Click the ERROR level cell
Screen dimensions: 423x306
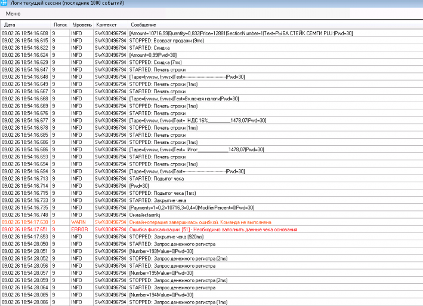pos(79,229)
